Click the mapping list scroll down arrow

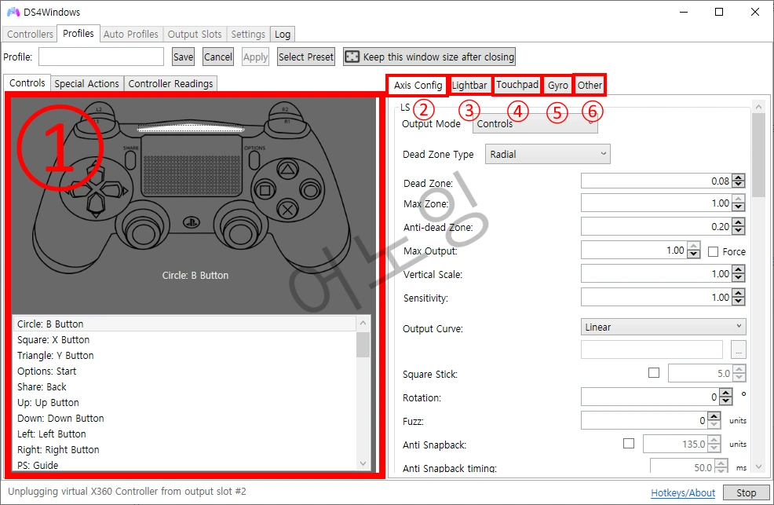coord(363,463)
